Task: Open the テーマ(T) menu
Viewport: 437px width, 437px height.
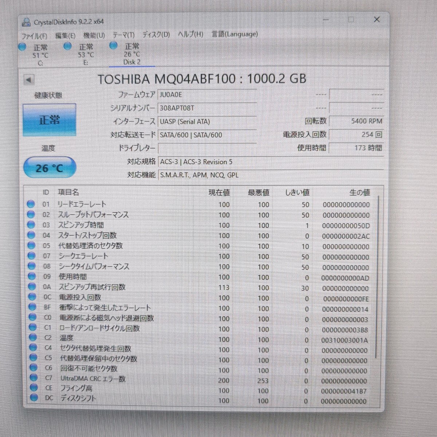Action: pos(123,35)
